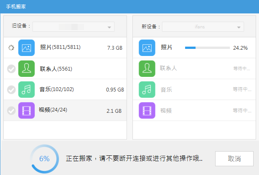
Task: Click the new device photos icon
Action: coord(147,48)
